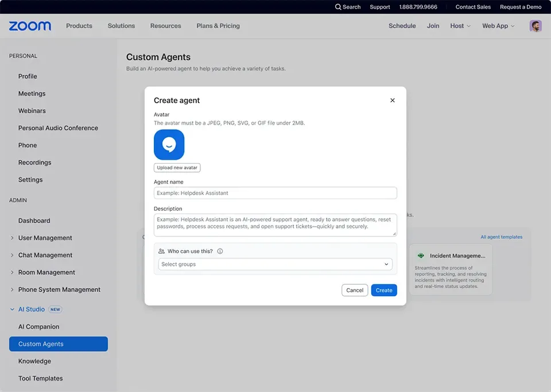551x392 pixels.
Task: Cancel the agent creation
Action: (x=354, y=290)
